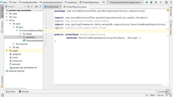The height and width of the screenshot is (97, 173).
Task: Click the repository breadcrumb in navigation bar
Action: pos(71,2)
